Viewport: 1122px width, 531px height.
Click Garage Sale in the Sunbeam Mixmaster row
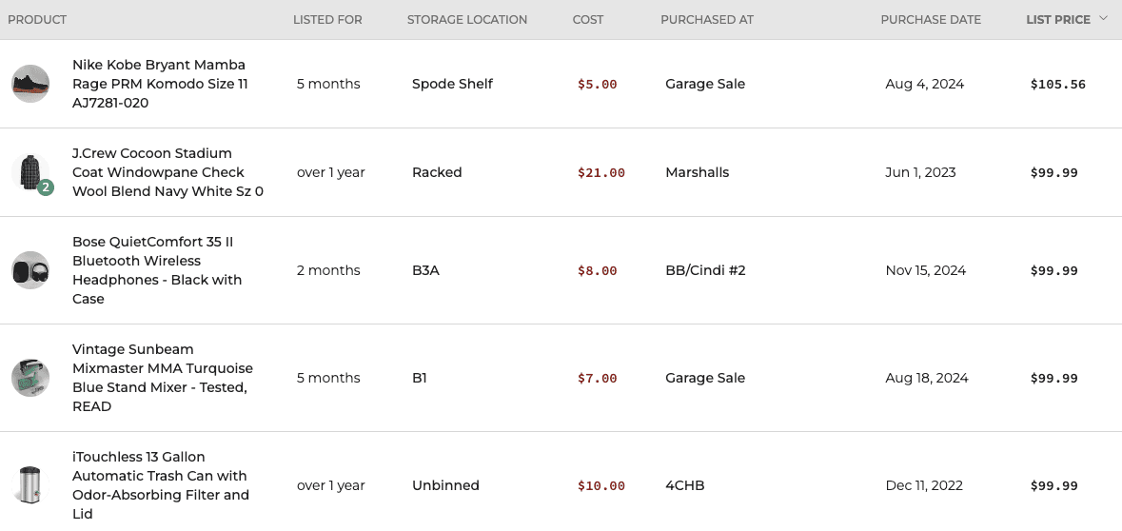705,378
